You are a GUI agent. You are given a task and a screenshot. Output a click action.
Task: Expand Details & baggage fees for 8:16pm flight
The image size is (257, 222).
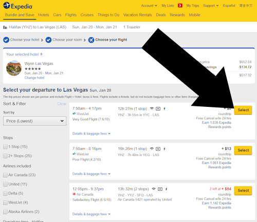(x=91, y=174)
